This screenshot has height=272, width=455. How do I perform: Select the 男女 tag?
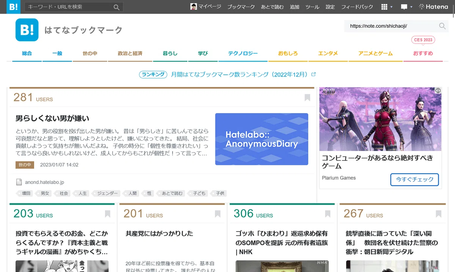44,193
